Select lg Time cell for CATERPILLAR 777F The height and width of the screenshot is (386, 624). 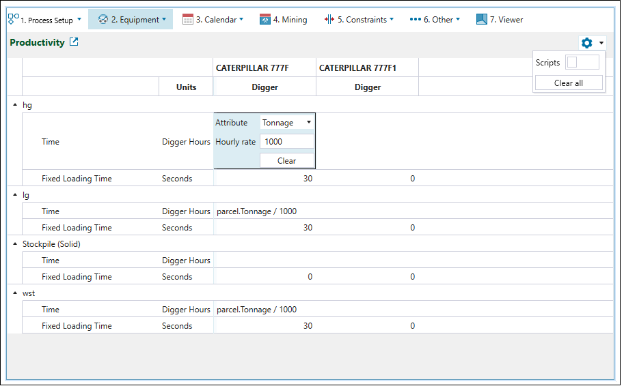point(264,211)
